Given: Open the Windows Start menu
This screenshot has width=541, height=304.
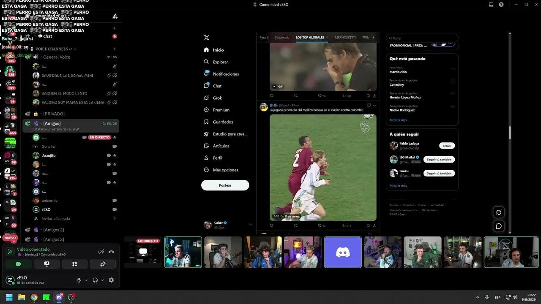Looking at the screenshot, I should click(9, 297).
